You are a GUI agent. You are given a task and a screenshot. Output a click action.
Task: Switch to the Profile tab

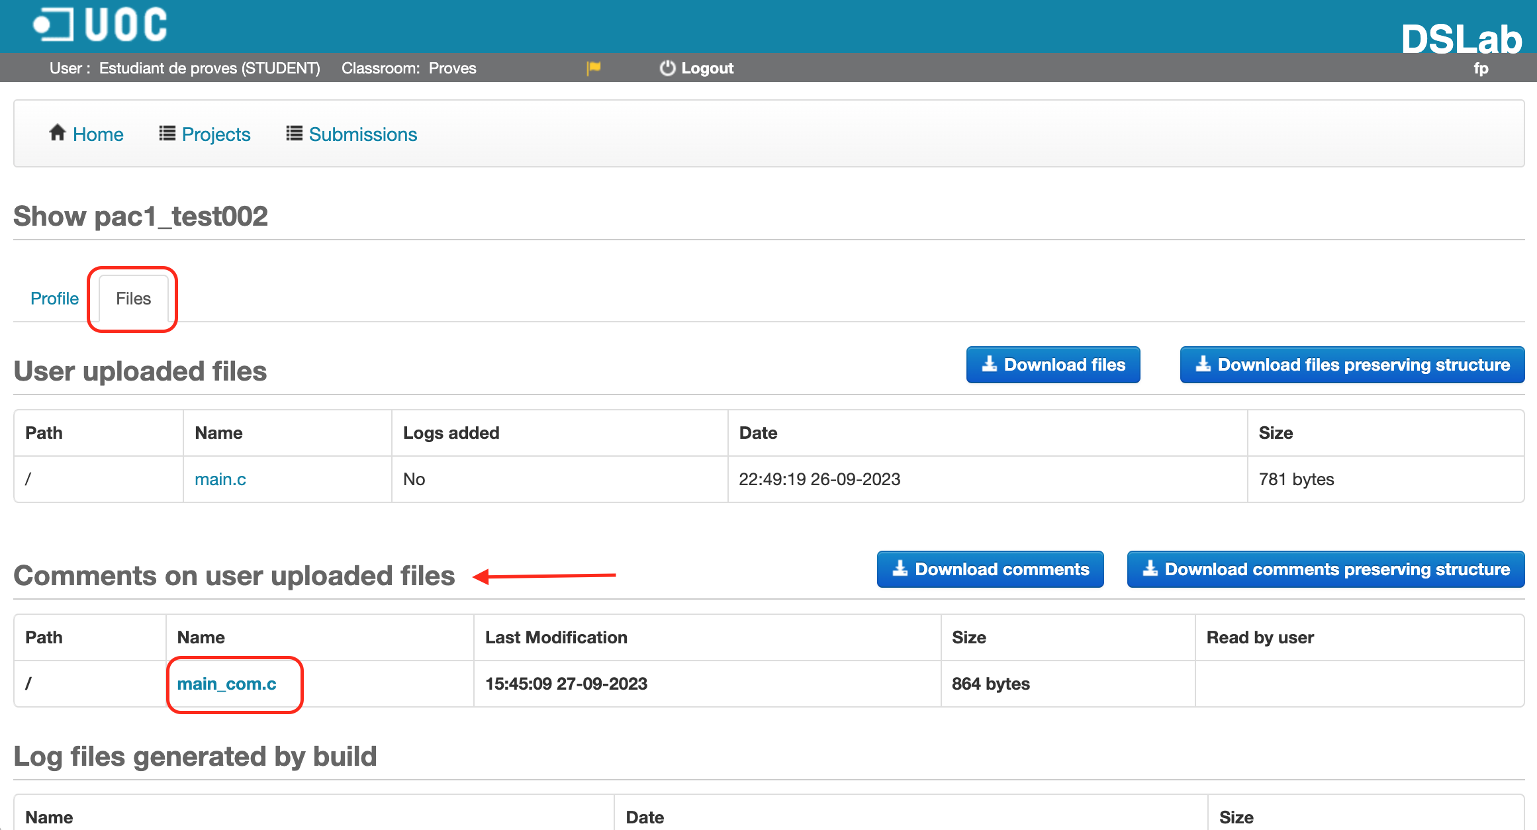[54, 299]
